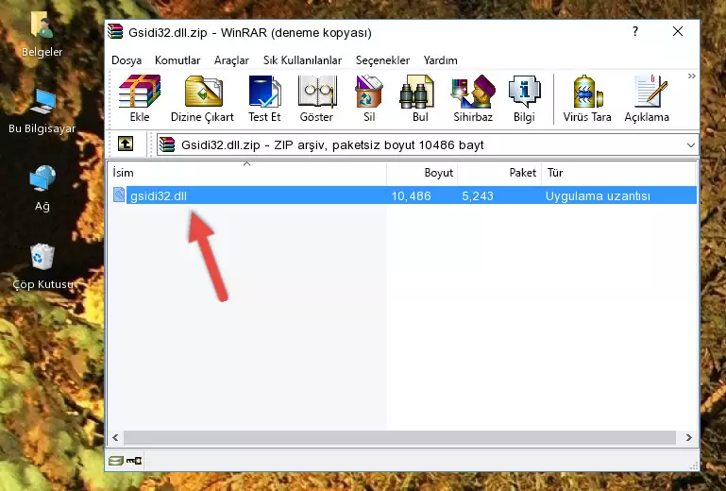The image size is (726, 491).
Task: Select the Ağ network desktop icon
Action: tap(42, 188)
